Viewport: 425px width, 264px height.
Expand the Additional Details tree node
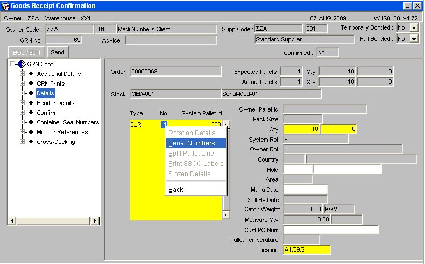[x=23, y=74]
